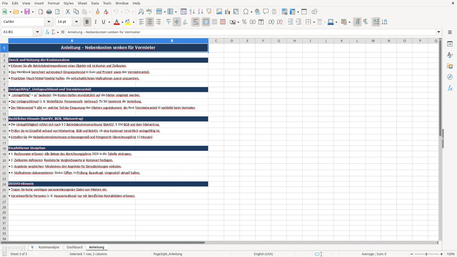
Task: Click the zoom out minus button
Action: pos(411,254)
